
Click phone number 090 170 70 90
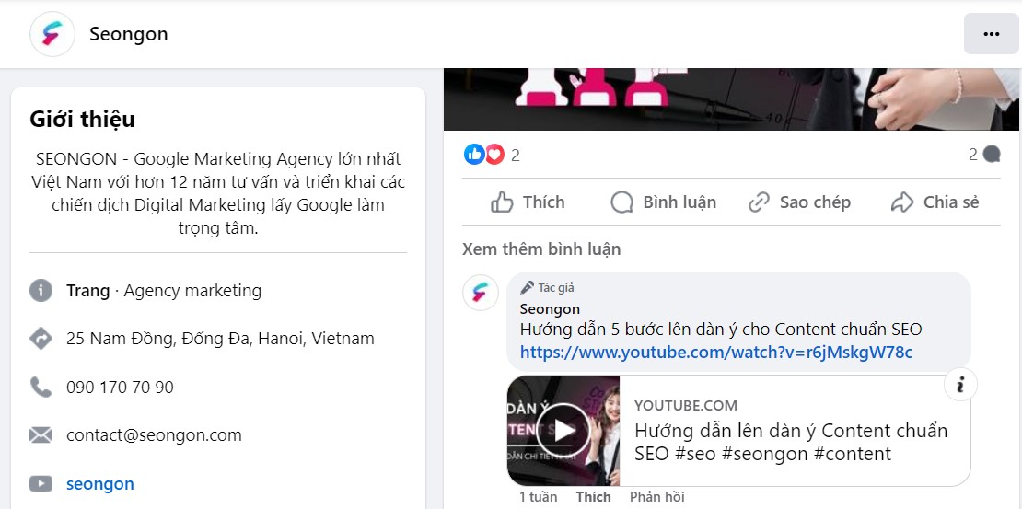click(120, 388)
